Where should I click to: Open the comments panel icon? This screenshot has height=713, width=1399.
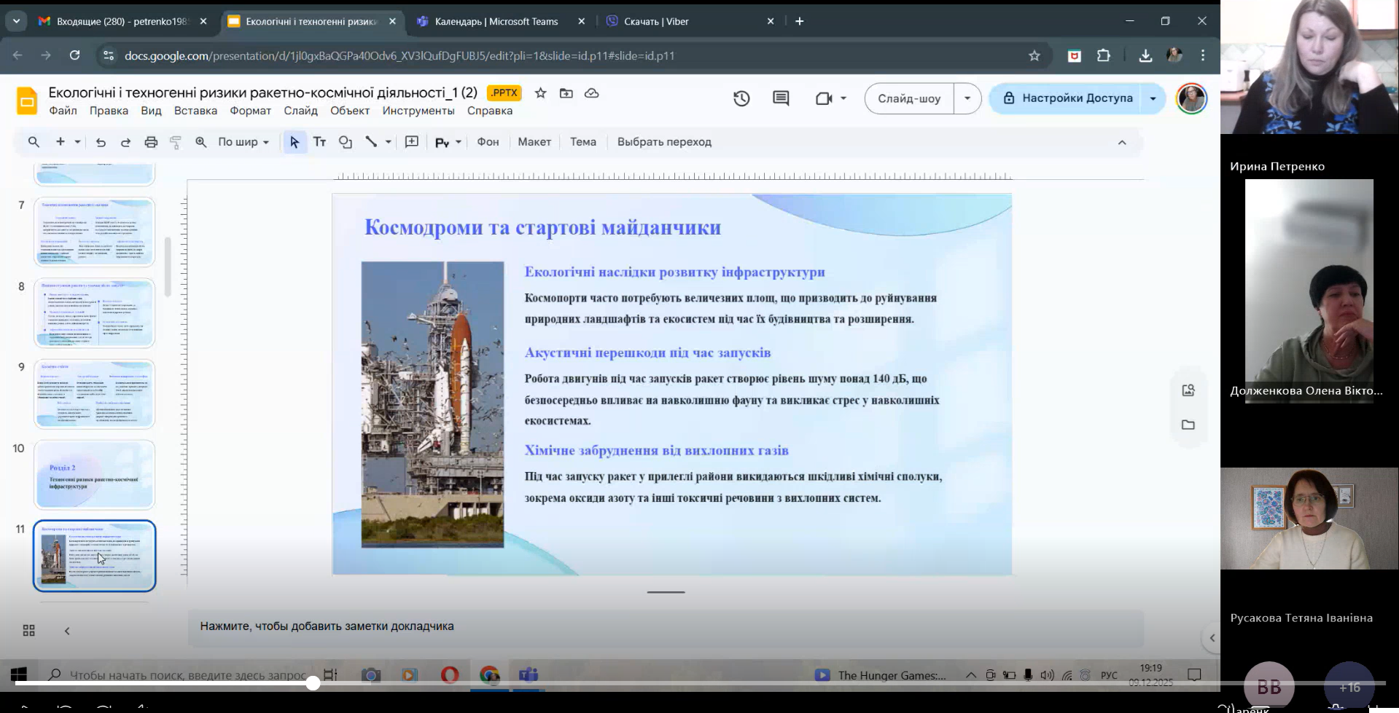[x=781, y=98]
